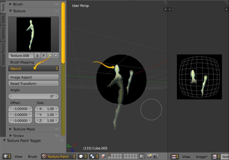Select the first layer in layer grid
The height and width of the screenshot is (160, 229).
(109, 155)
